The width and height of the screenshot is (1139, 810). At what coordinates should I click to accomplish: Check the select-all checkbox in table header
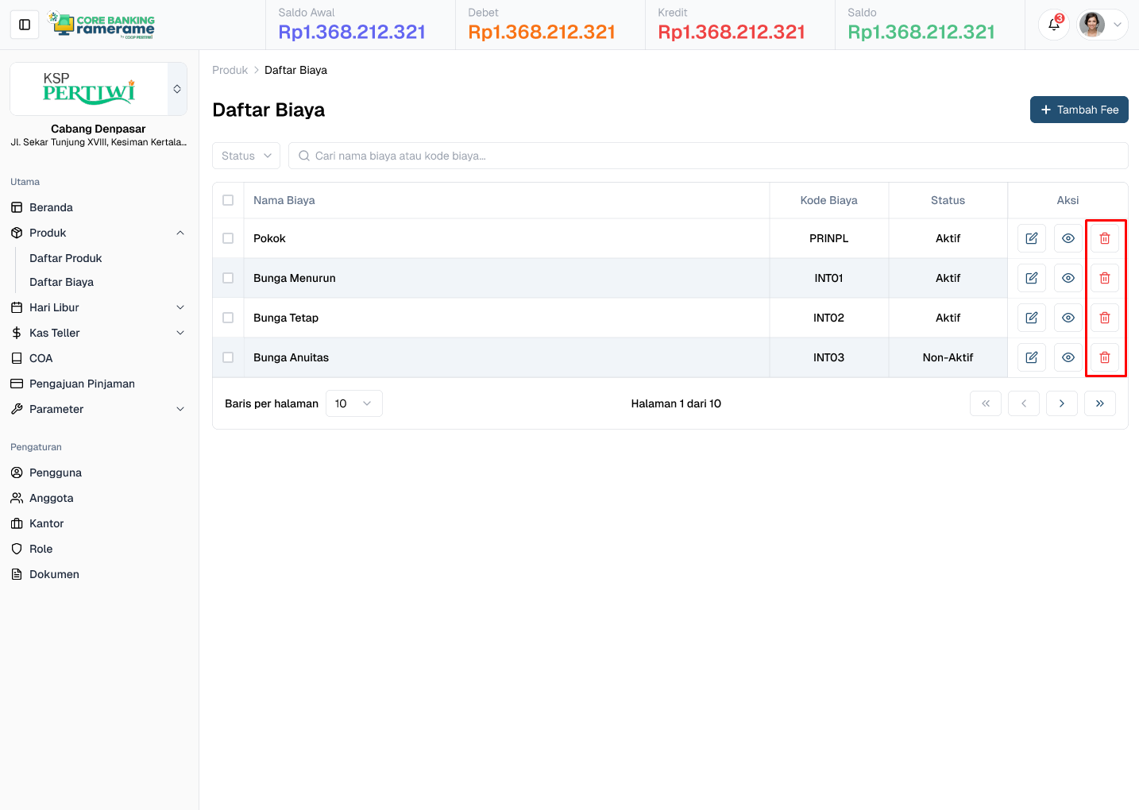tap(228, 200)
